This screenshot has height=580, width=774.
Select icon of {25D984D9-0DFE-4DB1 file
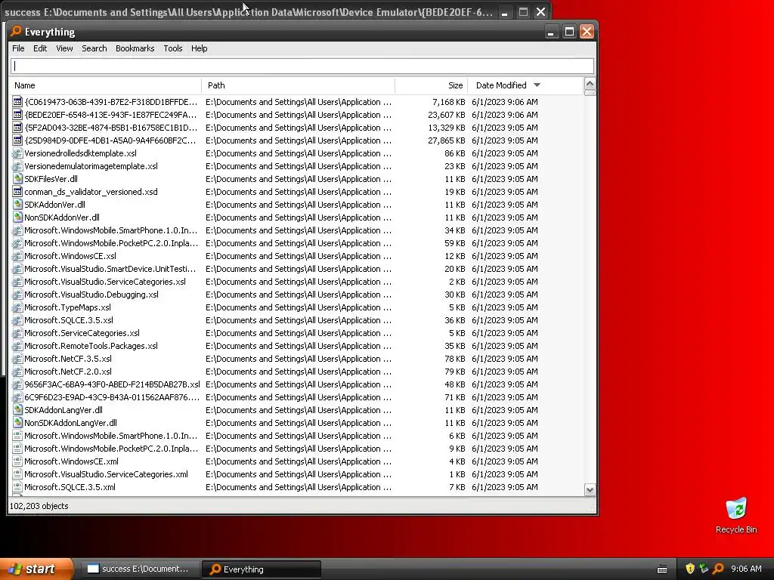pos(17,140)
